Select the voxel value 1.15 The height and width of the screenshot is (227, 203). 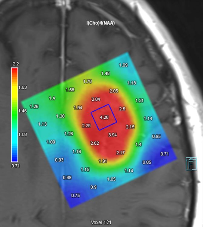(x=85, y=169)
